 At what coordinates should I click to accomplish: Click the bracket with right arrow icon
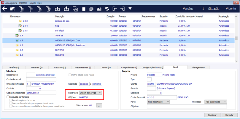(x=122, y=9)
